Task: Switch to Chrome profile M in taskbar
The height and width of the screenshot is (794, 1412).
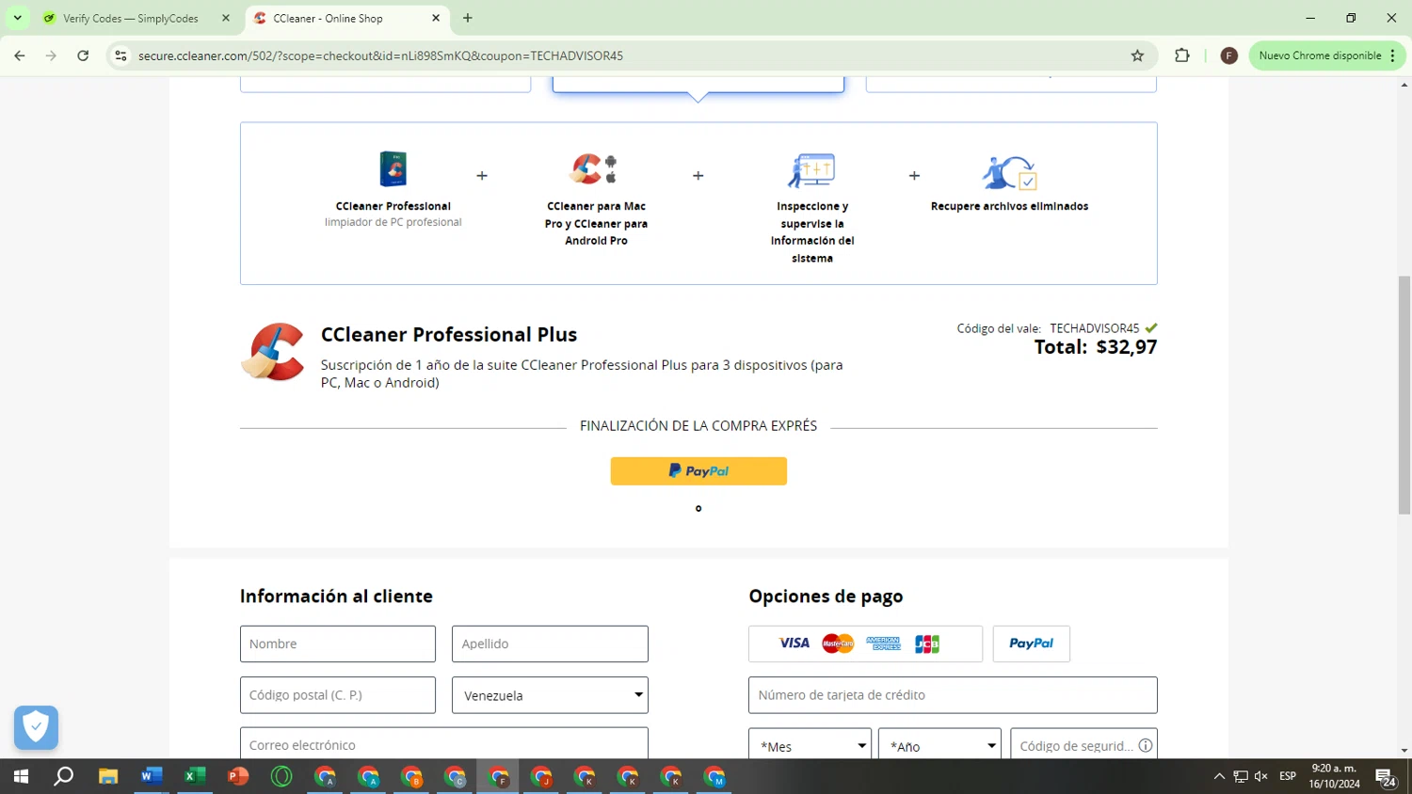Action: click(714, 777)
